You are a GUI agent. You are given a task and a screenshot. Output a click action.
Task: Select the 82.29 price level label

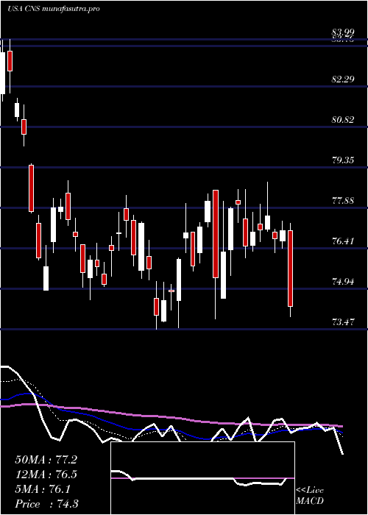click(343, 79)
